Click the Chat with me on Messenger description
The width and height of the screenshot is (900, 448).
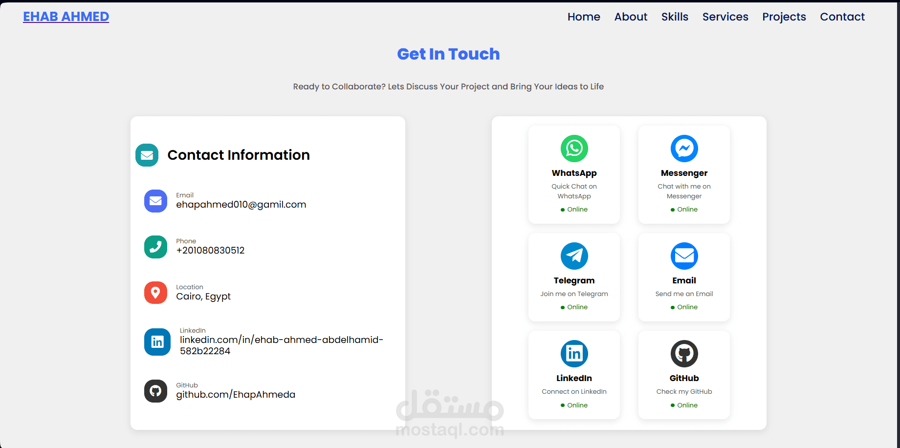(684, 191)
